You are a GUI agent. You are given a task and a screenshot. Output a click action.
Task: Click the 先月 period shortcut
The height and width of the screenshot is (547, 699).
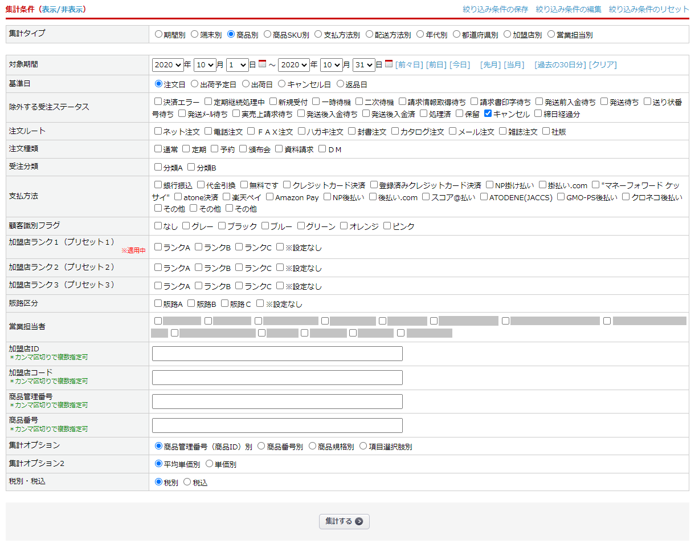click(x=489, y=65)
